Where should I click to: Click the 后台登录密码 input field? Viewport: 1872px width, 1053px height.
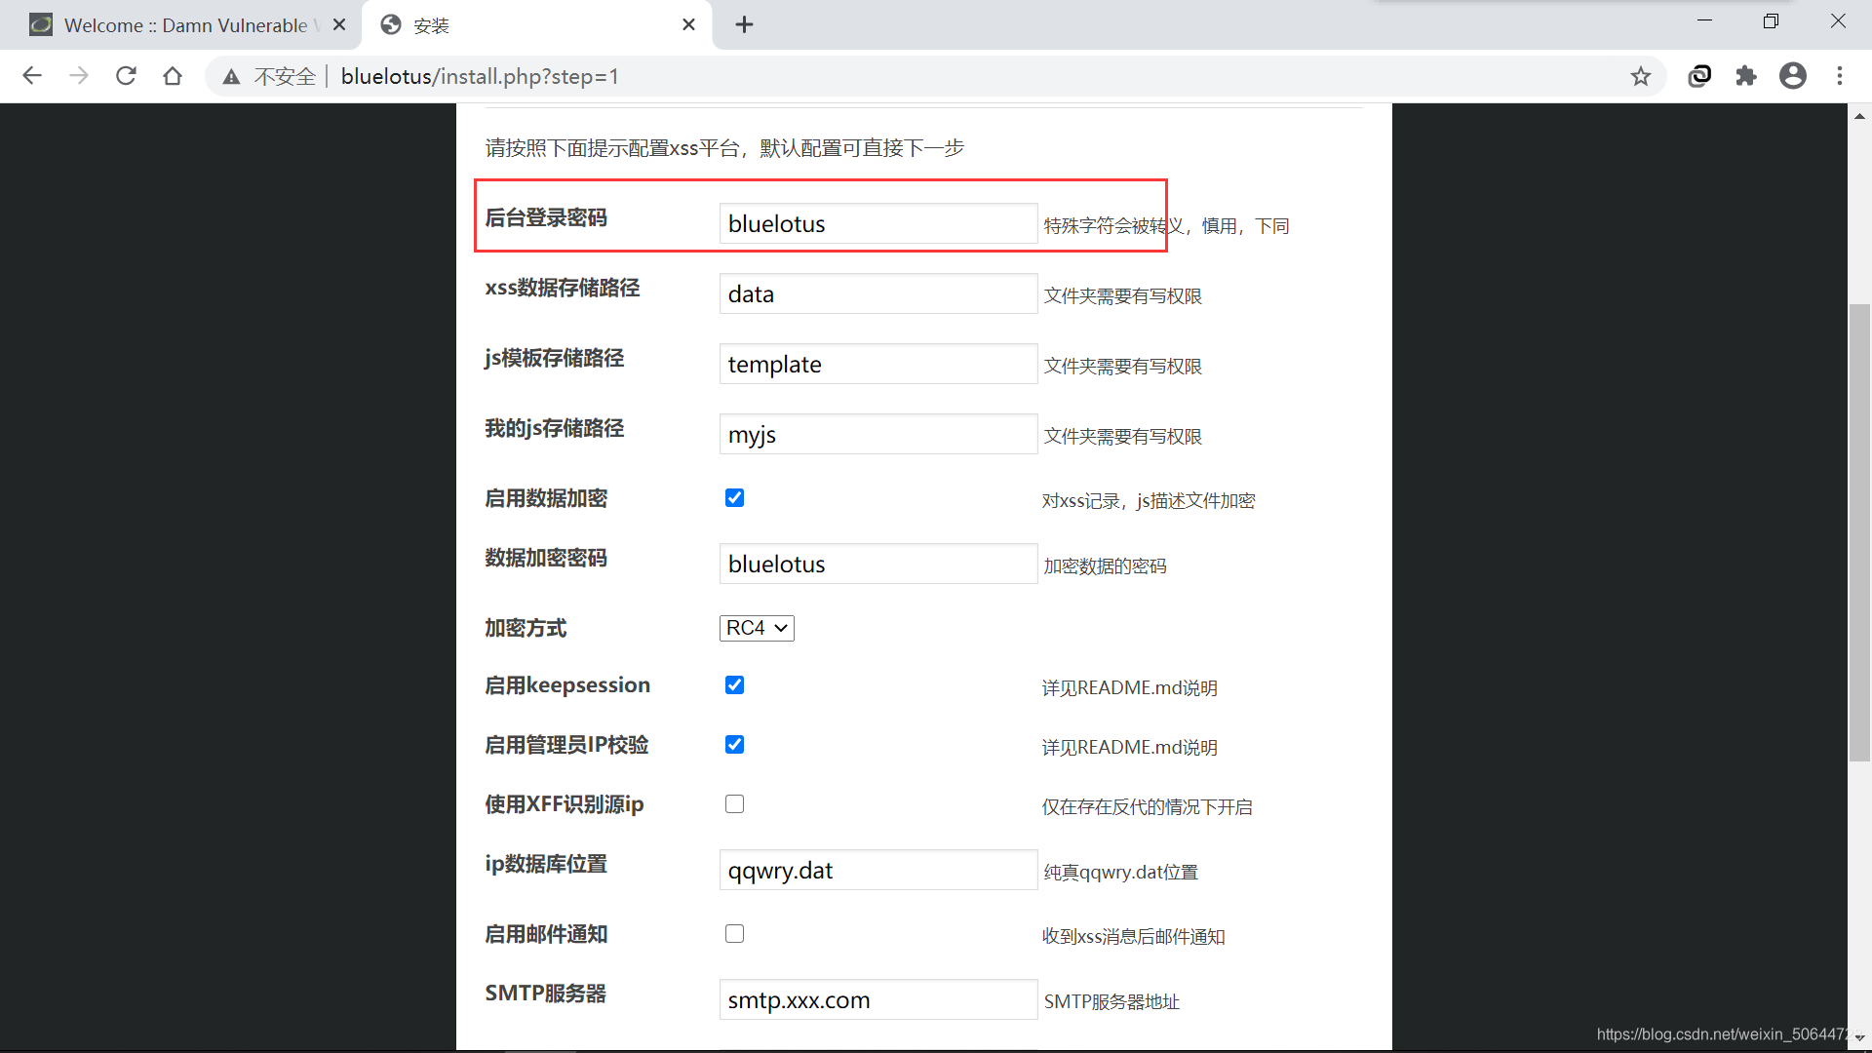pos(877,223)
